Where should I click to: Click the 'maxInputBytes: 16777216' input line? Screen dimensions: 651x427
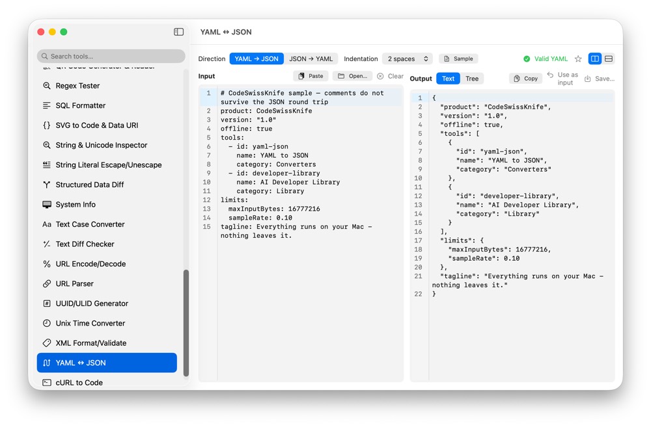point(274,209)
